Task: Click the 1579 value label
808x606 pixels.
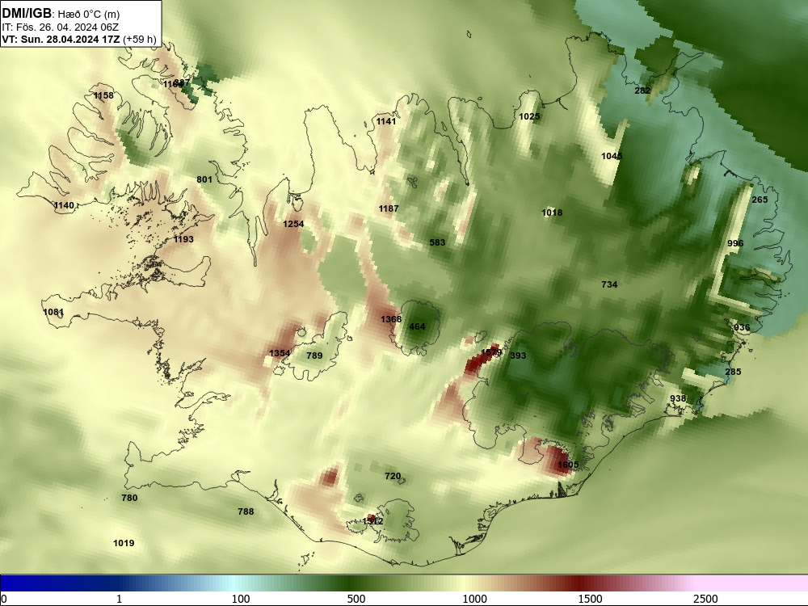Action: (491, 353)
